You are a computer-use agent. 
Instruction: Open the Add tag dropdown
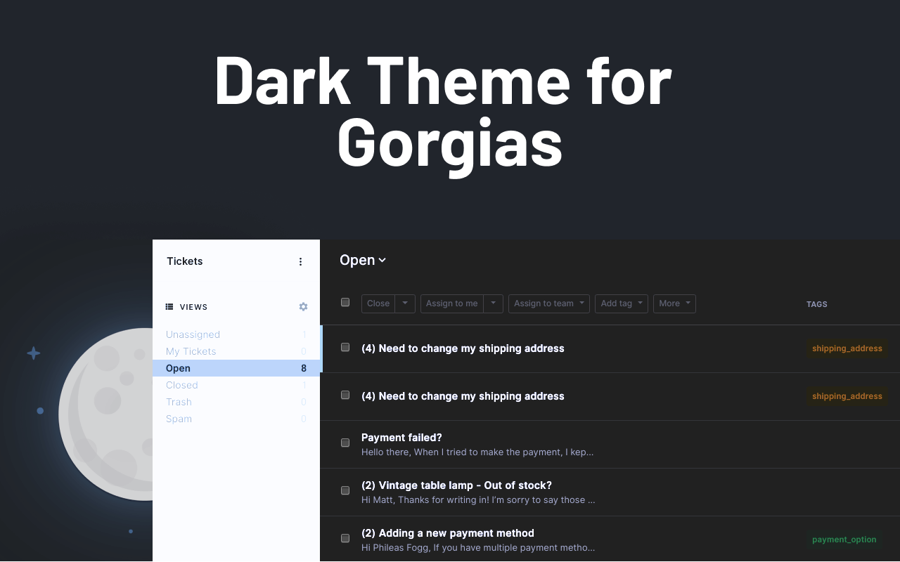(622, 303)
